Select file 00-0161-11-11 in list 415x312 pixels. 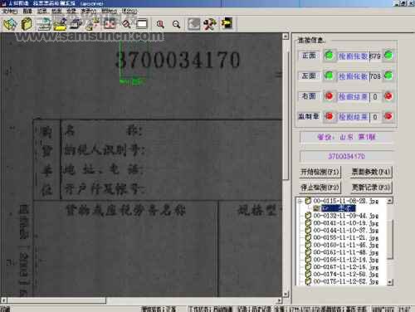(x=346, y=252)
